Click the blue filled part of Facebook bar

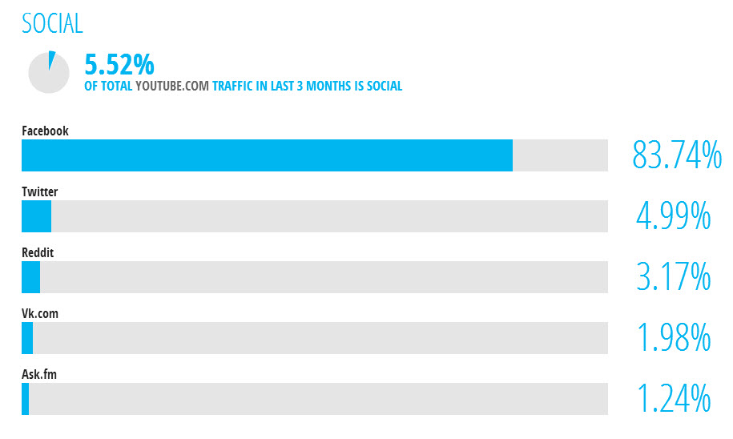[x=267, y=155]
